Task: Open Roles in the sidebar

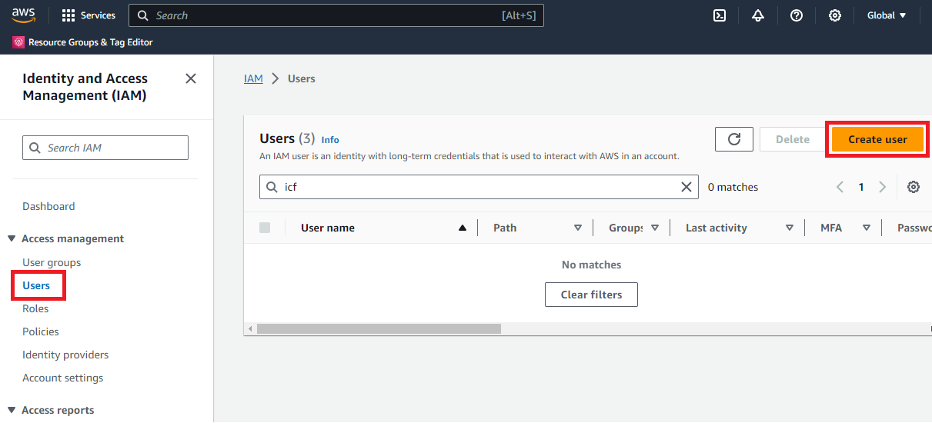Action: click(x=35, y=308)
